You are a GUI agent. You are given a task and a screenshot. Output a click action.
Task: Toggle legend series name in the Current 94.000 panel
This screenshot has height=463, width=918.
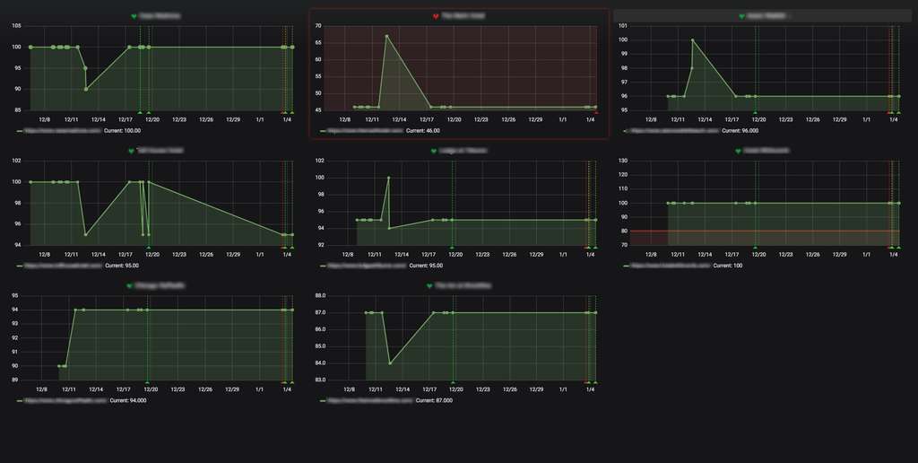coord(67,401)
